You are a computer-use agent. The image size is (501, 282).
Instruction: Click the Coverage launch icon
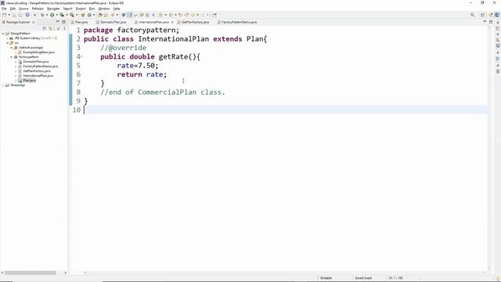click(62, 15)
